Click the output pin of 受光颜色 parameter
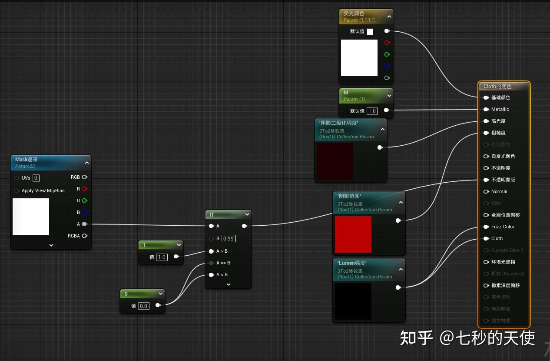Screen dimensions: 550x361 [387, 31]
